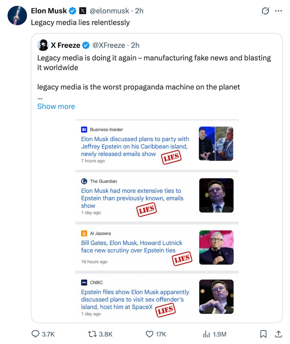Click the Bill Gates photo on Al Jazeera card
Image resolution: width=290 pixels, height=344 pixels.
pos(216,247)
